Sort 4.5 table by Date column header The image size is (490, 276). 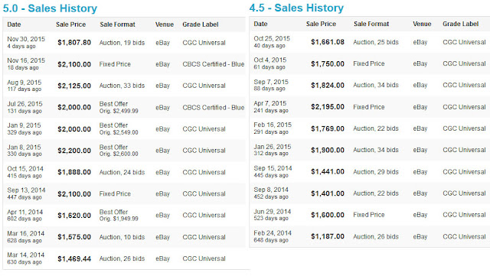click(260, 24)
